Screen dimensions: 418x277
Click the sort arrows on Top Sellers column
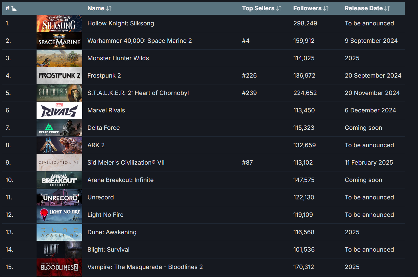click(x=278, y=8)
